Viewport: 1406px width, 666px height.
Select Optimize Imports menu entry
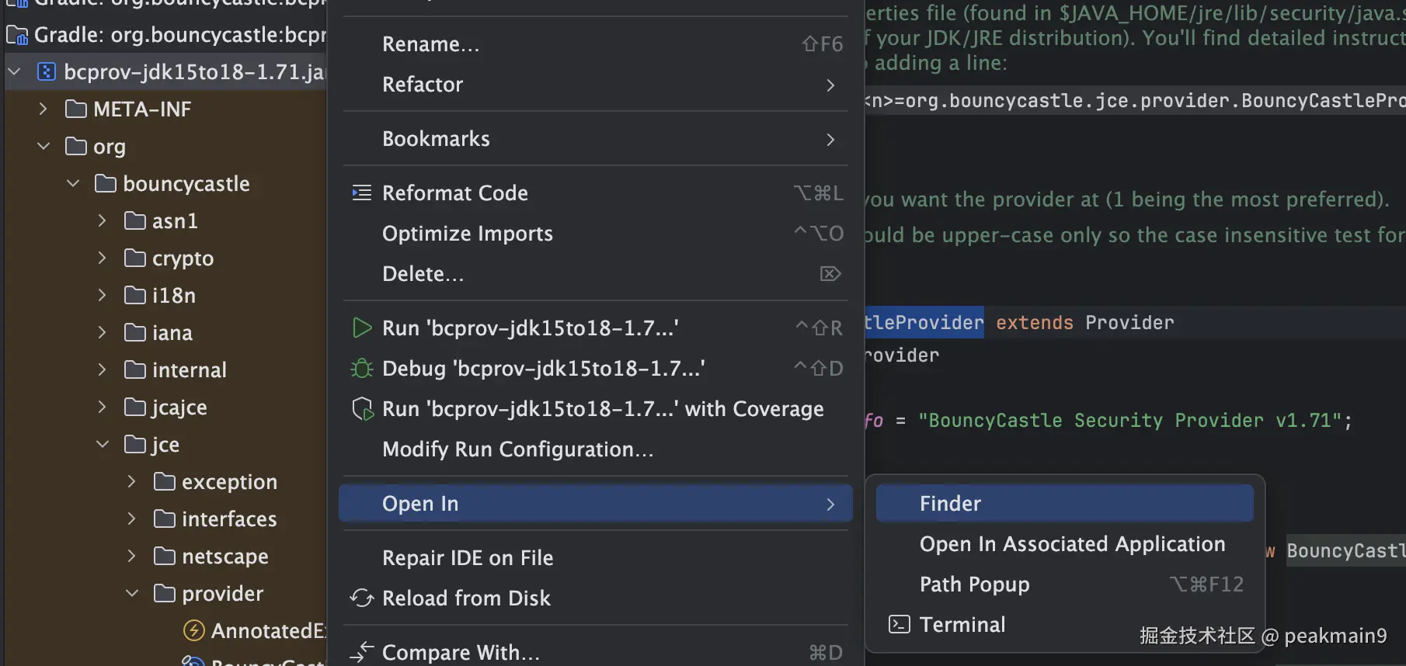click(x=467, y=234)
